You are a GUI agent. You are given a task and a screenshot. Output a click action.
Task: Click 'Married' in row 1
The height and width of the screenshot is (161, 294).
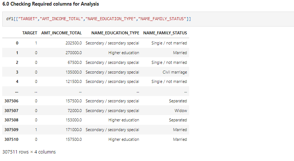[180, 53]
